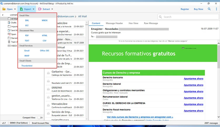Image resolution: width=220 pixels, height=127 pixels.
Task: Open the Extract dropdown arrow
Action: [x=52, y=9]
